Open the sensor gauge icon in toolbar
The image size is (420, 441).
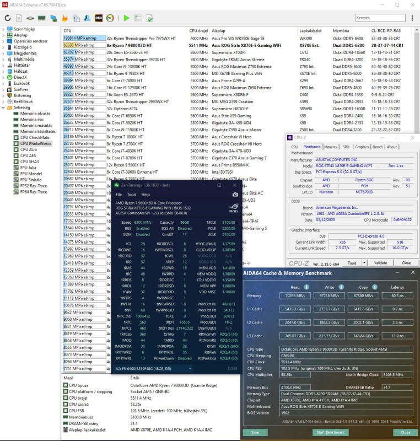pos(110,18)
